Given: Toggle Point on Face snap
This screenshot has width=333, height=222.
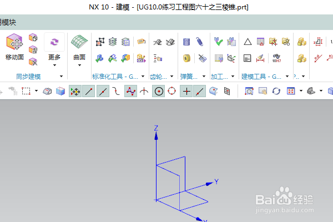Looking at the screenshot, I should [x=214, y=92].
